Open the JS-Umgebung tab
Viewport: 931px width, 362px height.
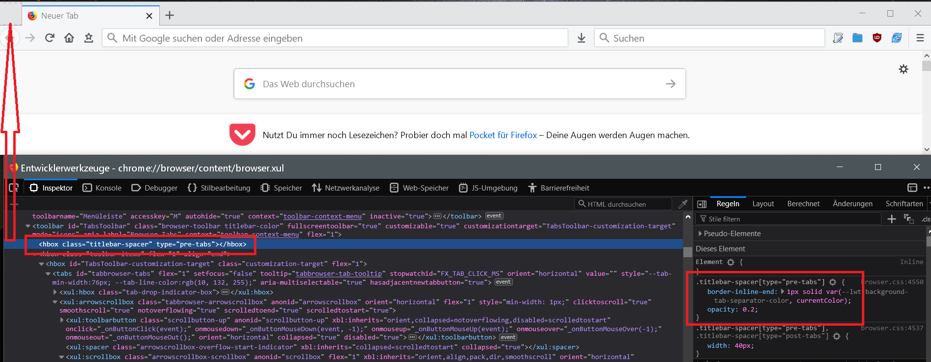click(x=488, y=188)
